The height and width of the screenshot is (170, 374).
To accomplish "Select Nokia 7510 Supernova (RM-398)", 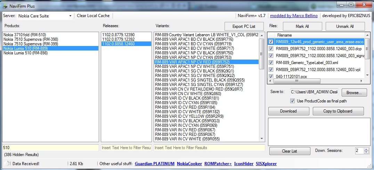I will click(x=50, y=39).
